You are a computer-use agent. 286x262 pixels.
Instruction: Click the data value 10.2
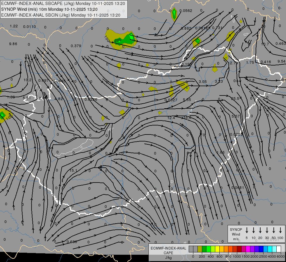pyautogui.click(x=28, y=80)
